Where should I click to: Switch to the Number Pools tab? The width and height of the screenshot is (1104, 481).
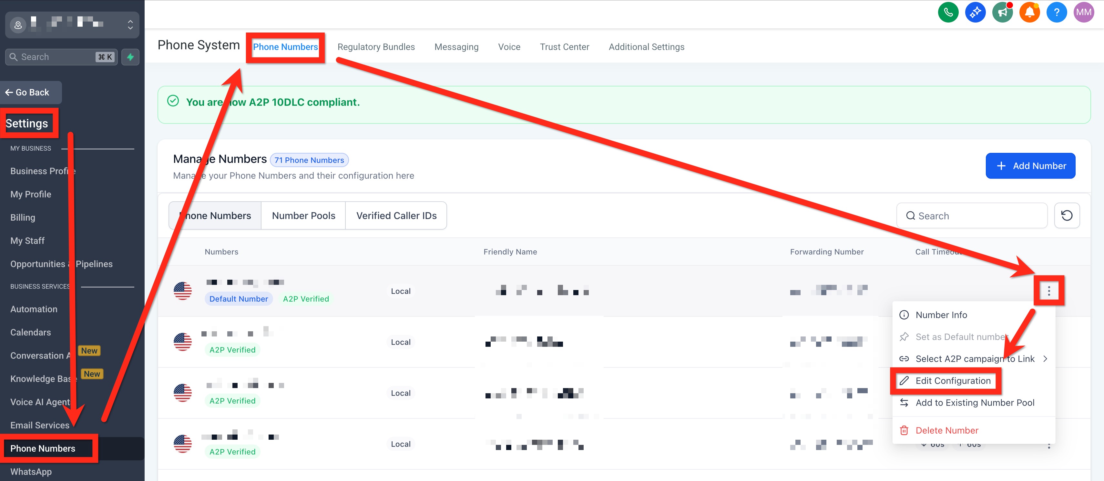(x=303, y=216)
